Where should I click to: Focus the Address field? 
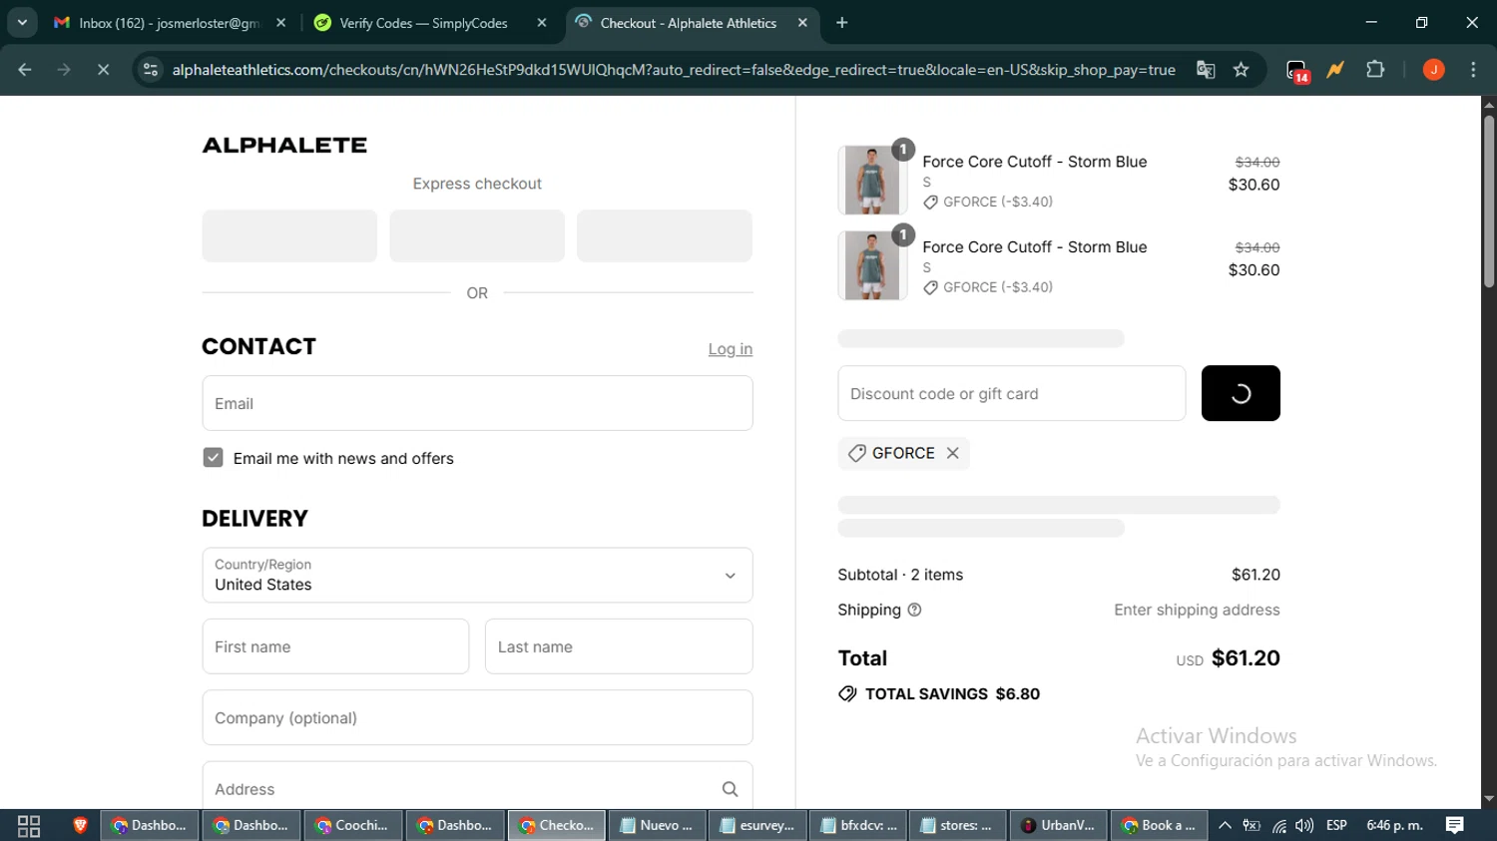coord(477,788)
